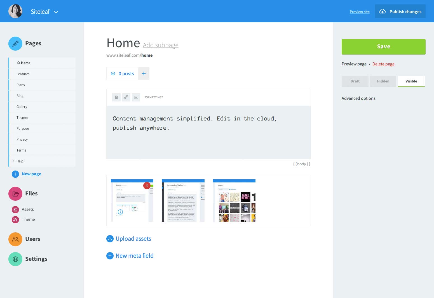The height and width of the screenshot is (298, 434).
Task: Click the New page link
Action: (x=31, y=174)
